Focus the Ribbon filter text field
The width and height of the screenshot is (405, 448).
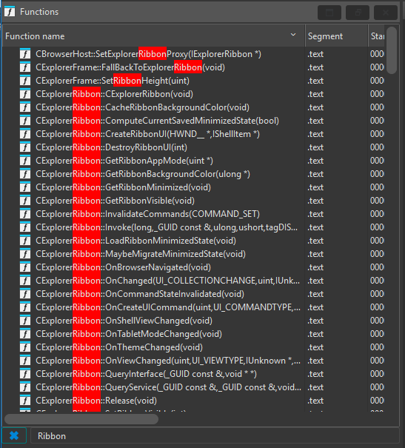[214, 435]
